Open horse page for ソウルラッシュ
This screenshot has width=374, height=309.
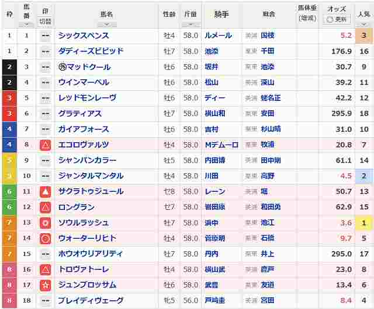point(84,223)
